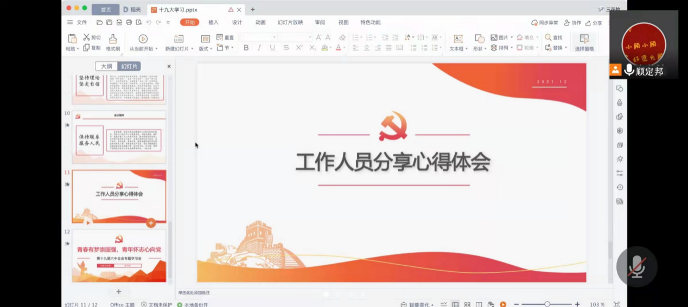Viewport: 688px width, 307px height.
Task: Toggle the muted microphone button
Action: [x=636, y=266]
